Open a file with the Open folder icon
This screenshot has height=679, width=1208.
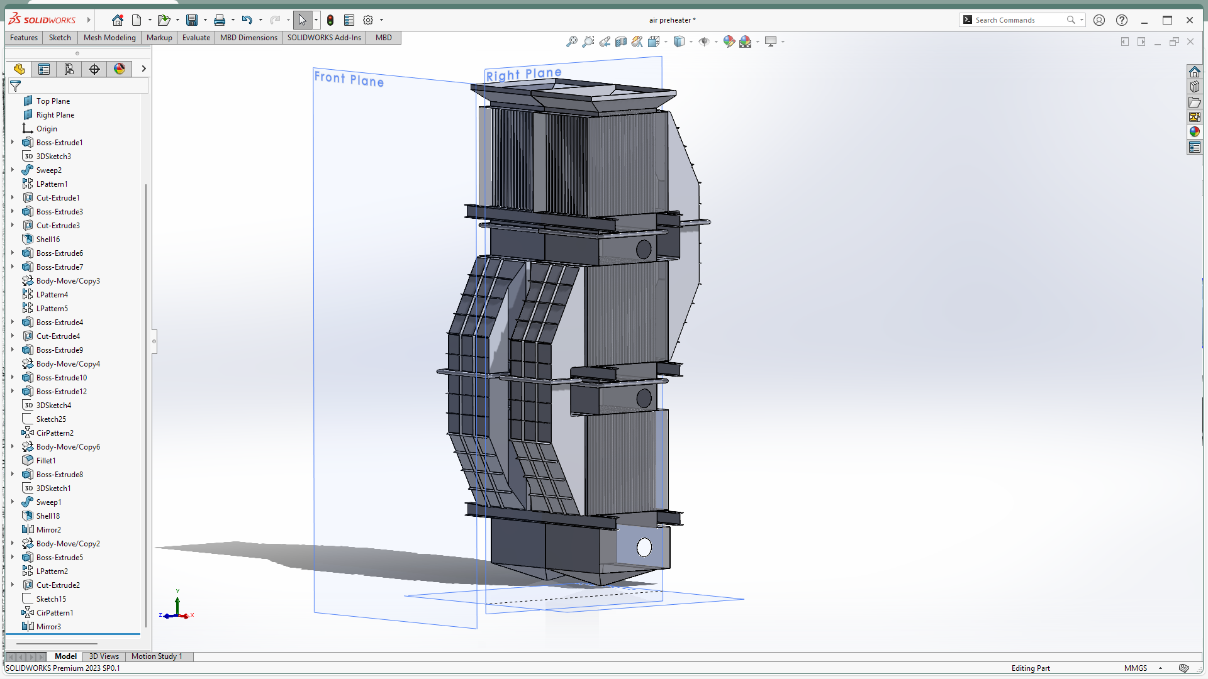tap(164, 20)
